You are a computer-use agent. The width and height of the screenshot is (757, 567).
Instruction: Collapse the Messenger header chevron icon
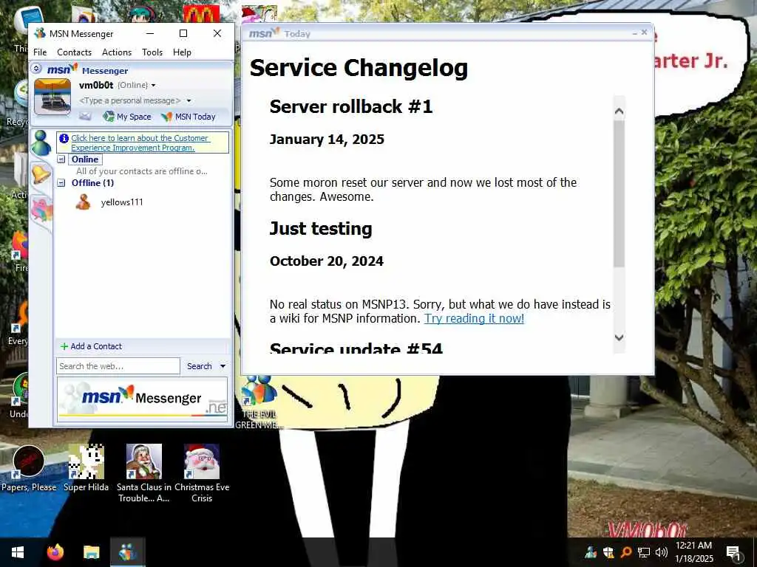pos(36,69)
